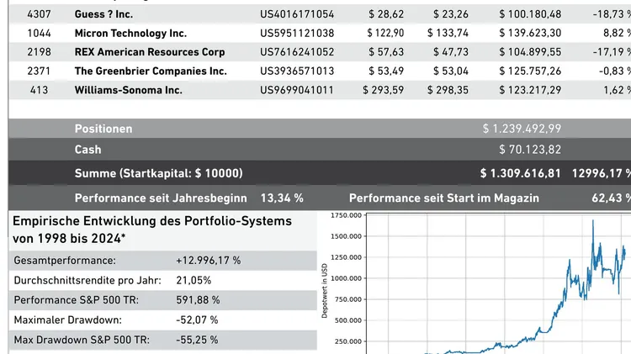Click the Maximaler Drawdown label

click(67, 320)
